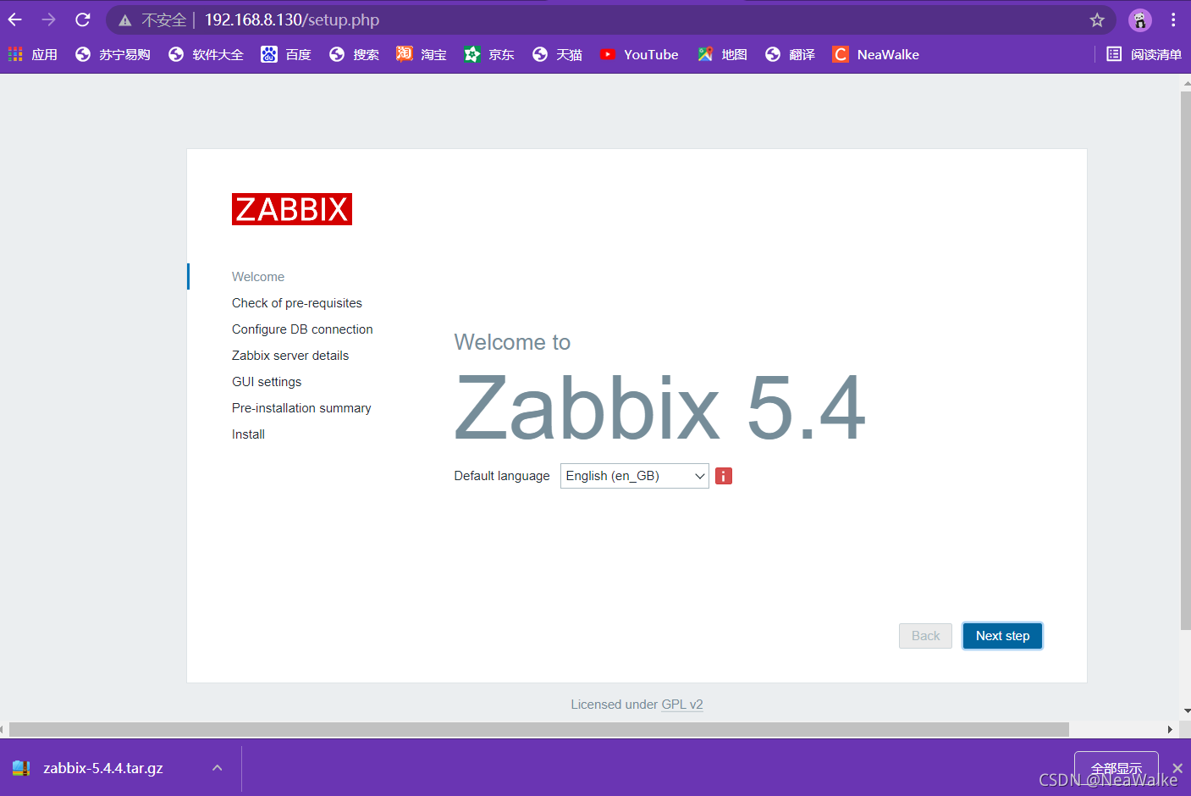Click the Zabbix 5.4 heading text
Screen dimensions: 1191x796
click(660, 409)
